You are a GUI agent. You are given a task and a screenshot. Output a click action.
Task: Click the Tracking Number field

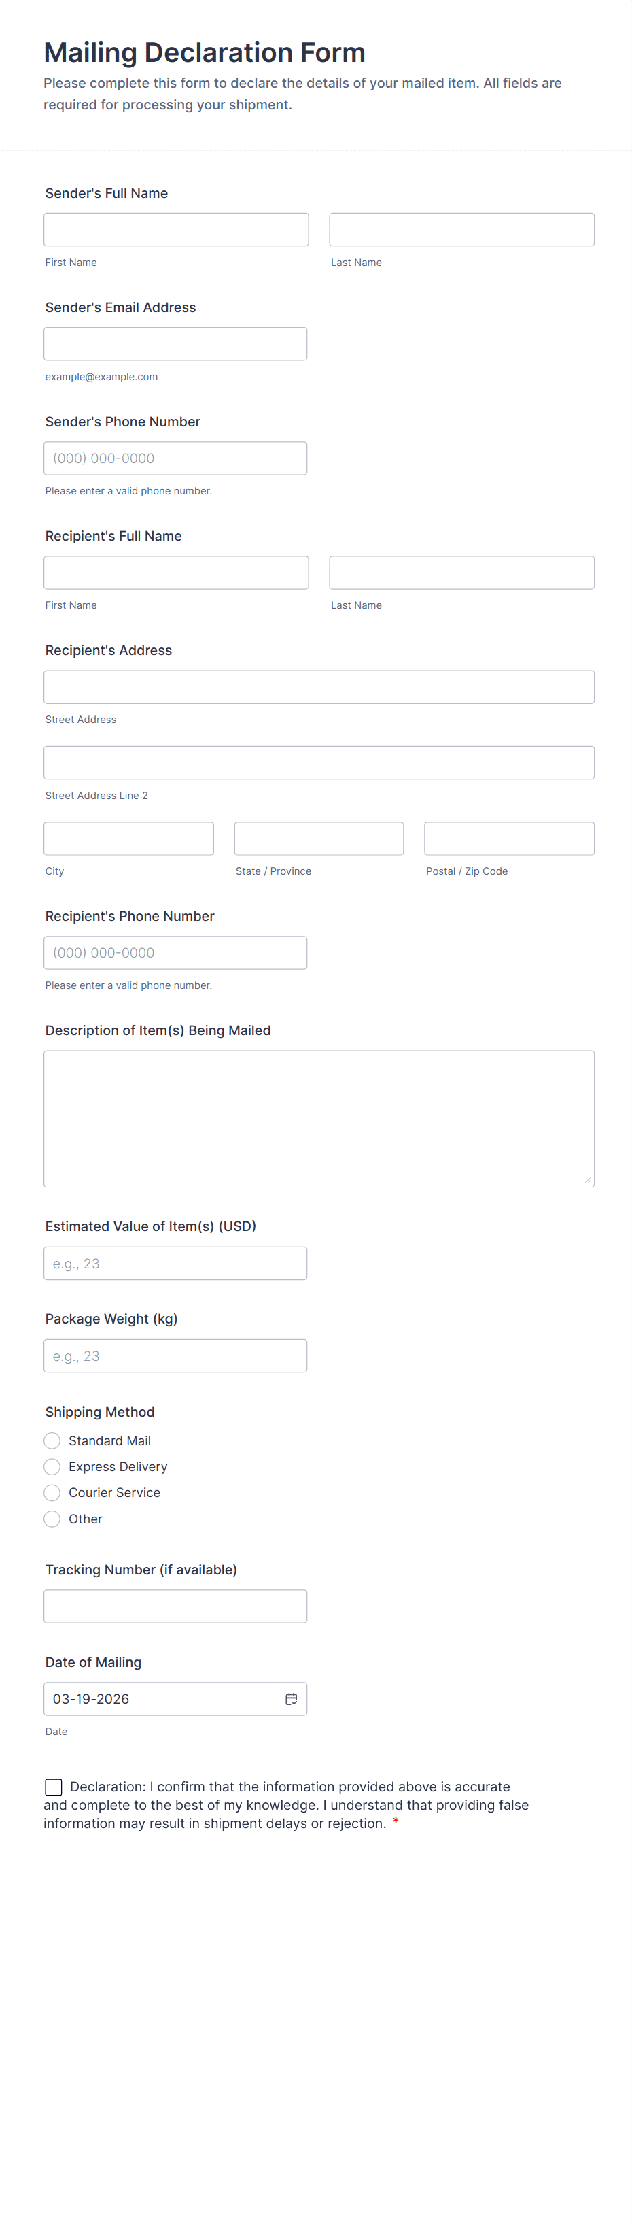tap(176, 1606)
